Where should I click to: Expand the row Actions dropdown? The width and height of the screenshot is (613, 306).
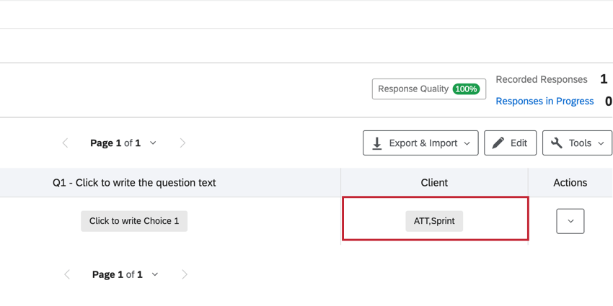point(570,221)
